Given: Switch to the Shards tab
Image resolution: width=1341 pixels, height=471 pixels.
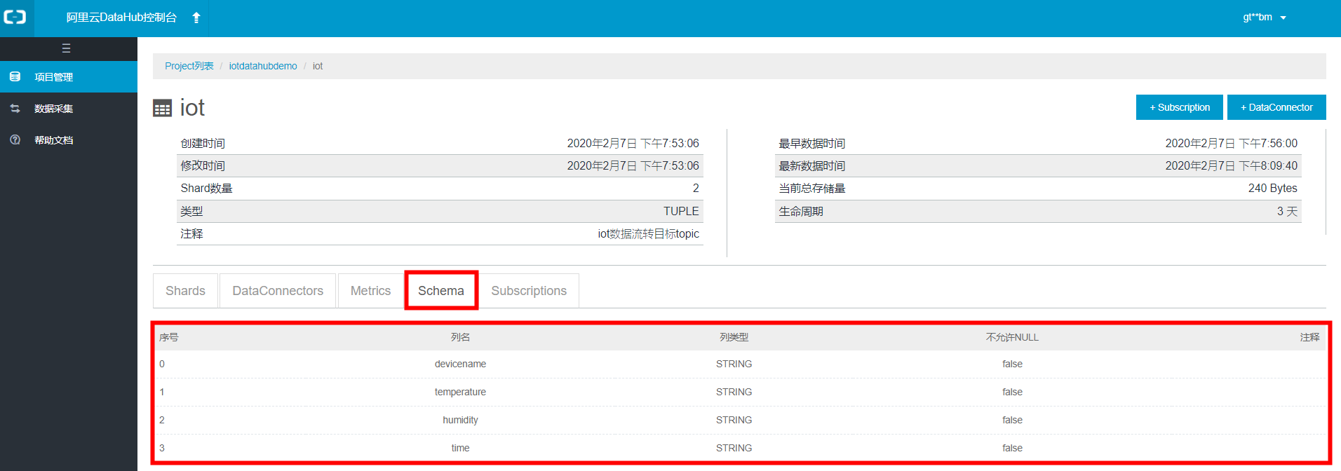Looking at the screenshot, I should [x=185, y=291].
